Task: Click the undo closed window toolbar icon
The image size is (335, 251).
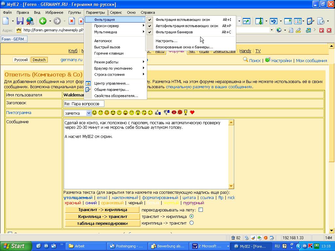Action: pyautogui.click(x=273, y=21)
